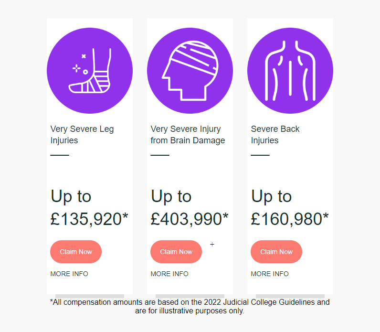Click the divider line under Brain Damage title
Screen dimensions: 380x332
[160, 155]
